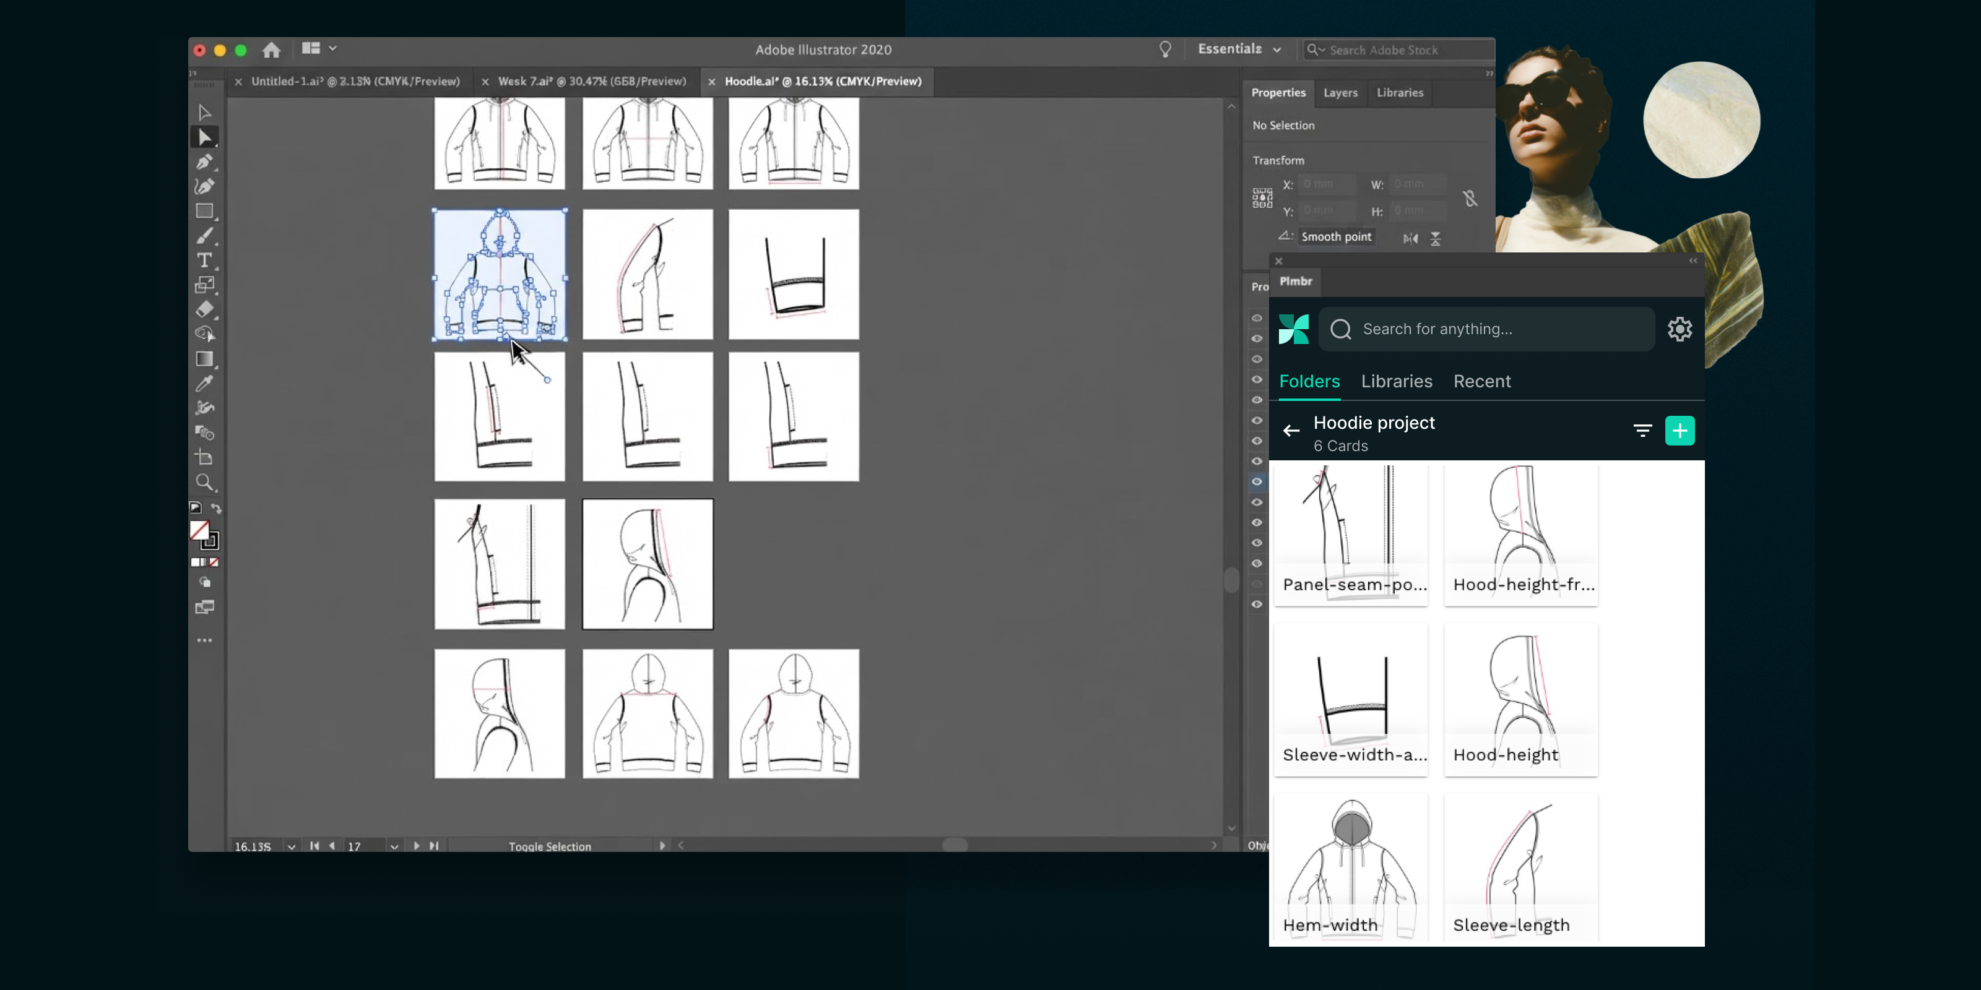Add new card with plus button
Screen dimensions: 1981x990
1680,431
